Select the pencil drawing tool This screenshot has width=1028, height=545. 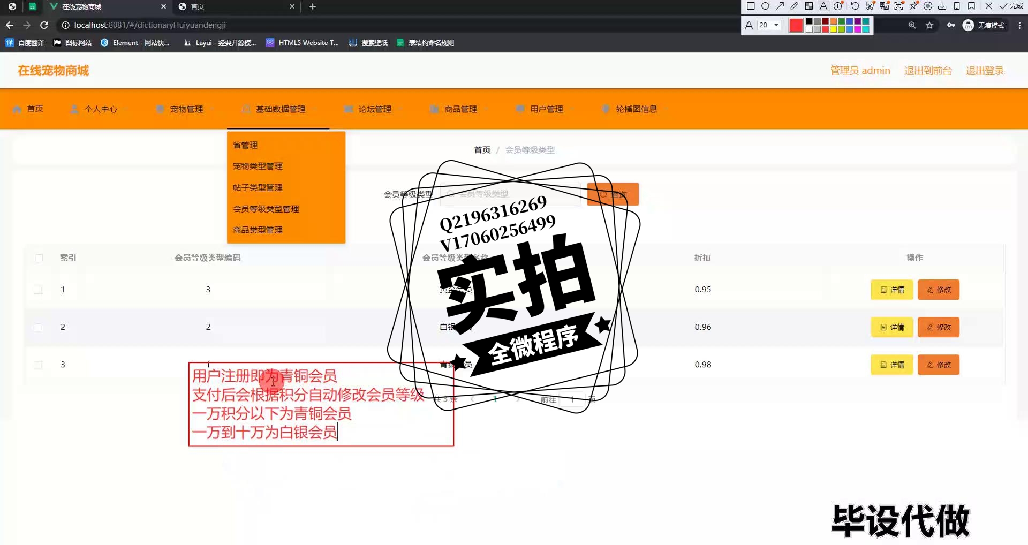[x=795, y=6]
